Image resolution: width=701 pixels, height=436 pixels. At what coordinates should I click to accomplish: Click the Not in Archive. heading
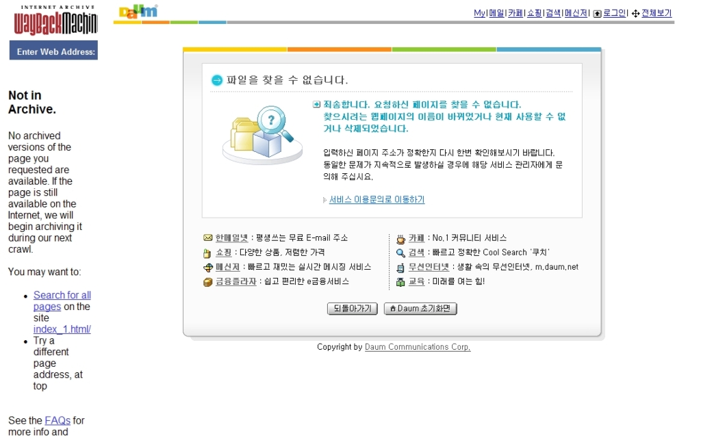pos(32,103)
